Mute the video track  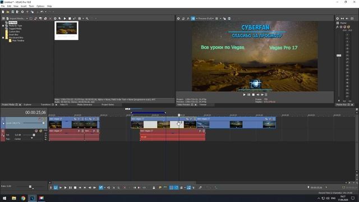[40, 119]
